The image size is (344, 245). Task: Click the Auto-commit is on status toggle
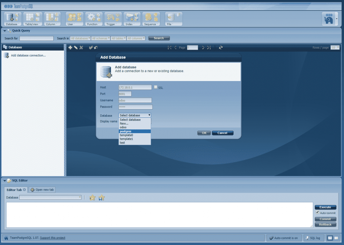coord(284,238)
